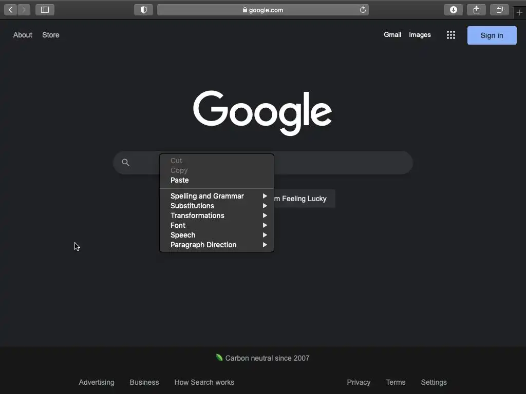
Task: Show the Safari sidebar
Action: (45, 10)
